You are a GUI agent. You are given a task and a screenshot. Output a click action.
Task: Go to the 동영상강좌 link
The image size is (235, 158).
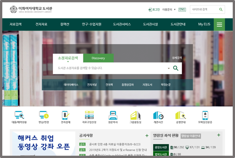[x=127, y=85]
